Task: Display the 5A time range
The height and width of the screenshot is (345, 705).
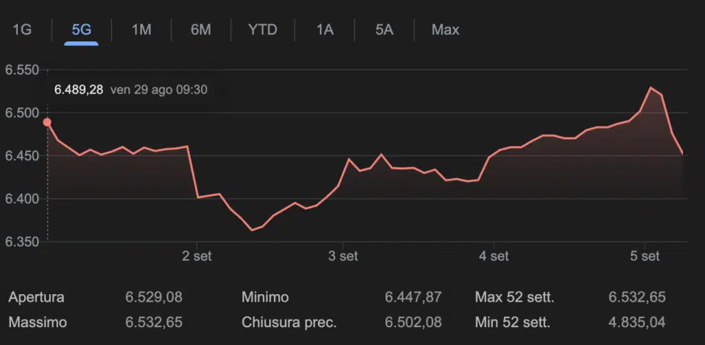Action: [x=384, y=30]
